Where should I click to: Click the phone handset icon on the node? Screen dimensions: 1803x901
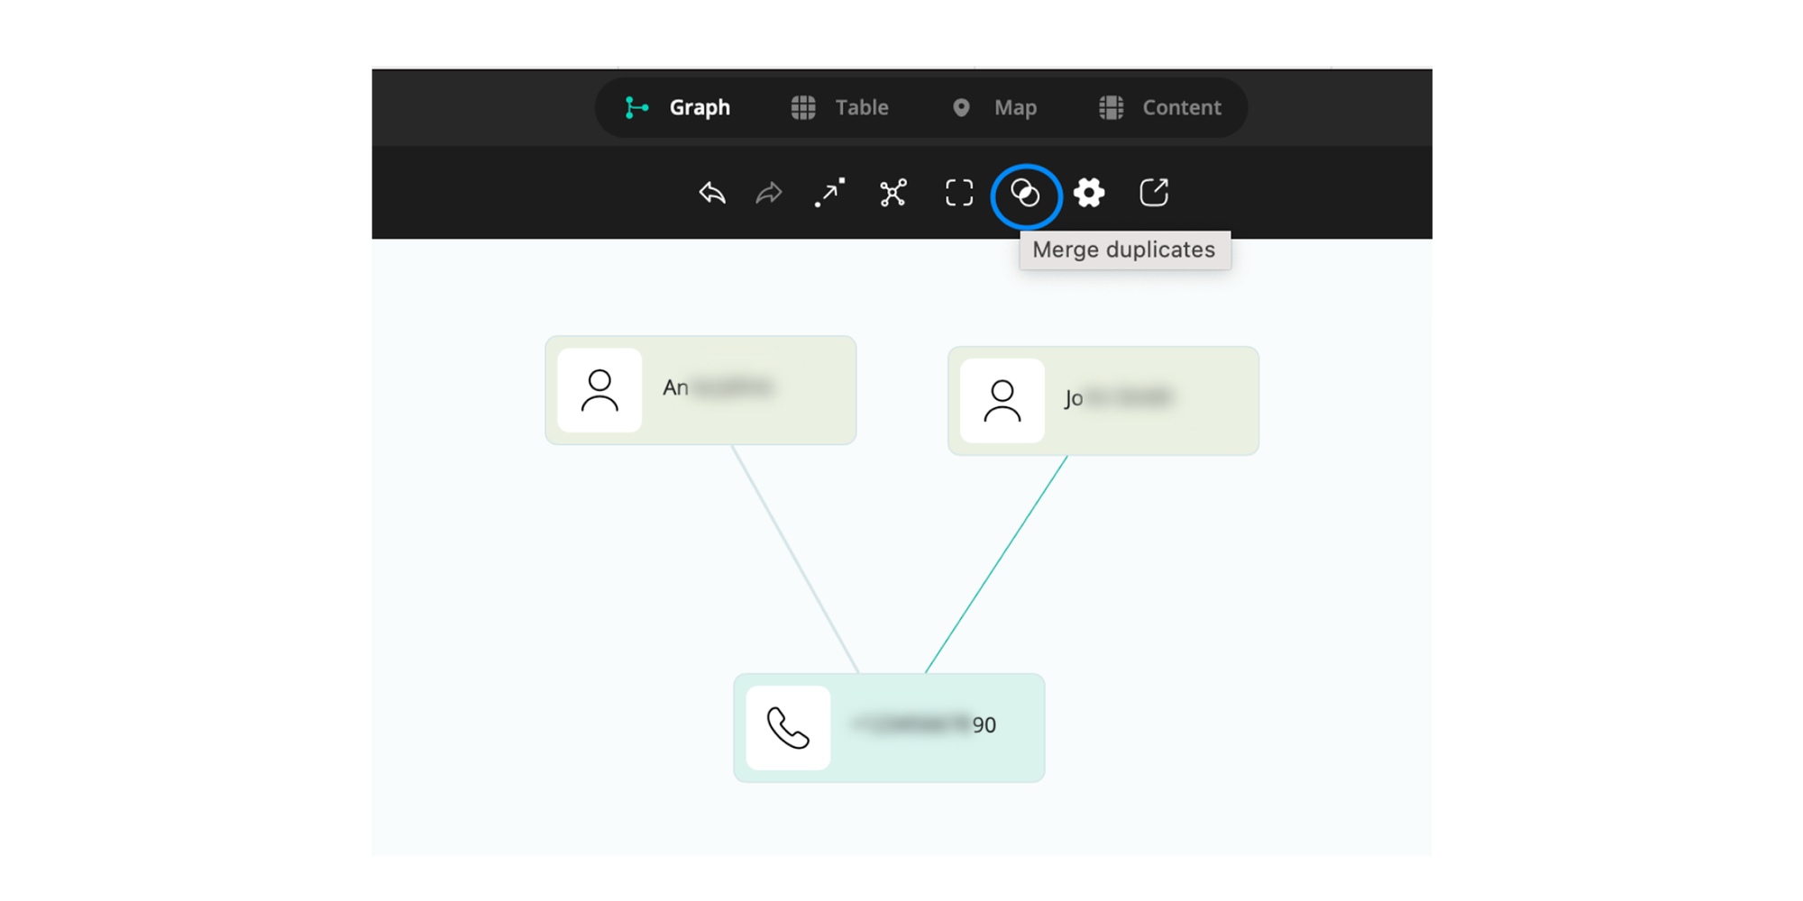[788, 728]
